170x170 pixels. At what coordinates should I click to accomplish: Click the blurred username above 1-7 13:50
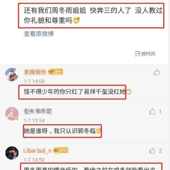[x=37, y=151]
